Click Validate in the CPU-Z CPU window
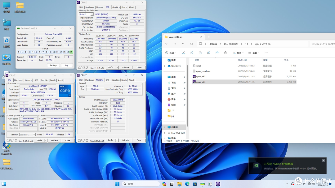This screenshot has width=335, height=188. 54,140
